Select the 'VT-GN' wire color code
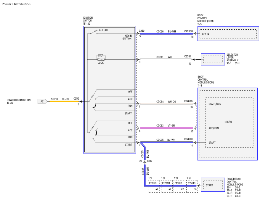260x200 pixels. [171, 126]
